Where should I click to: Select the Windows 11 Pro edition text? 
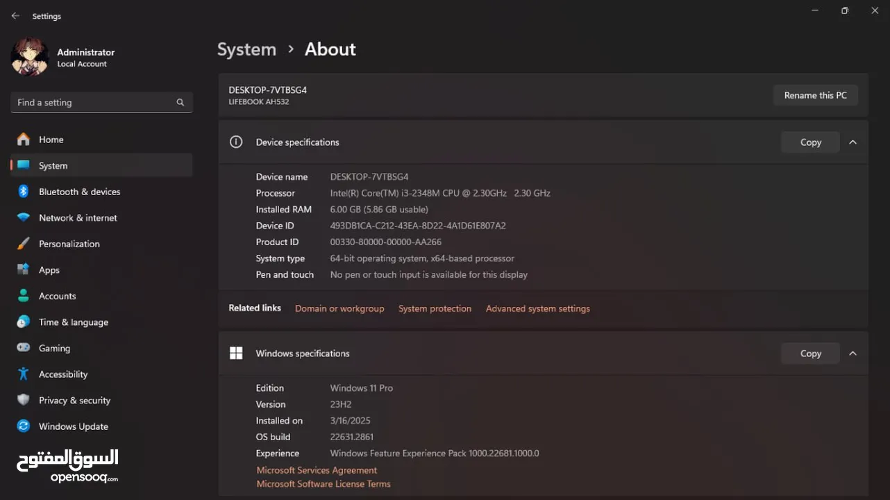coord(362,388)
